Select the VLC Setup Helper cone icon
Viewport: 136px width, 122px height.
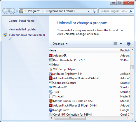point(51,69)
